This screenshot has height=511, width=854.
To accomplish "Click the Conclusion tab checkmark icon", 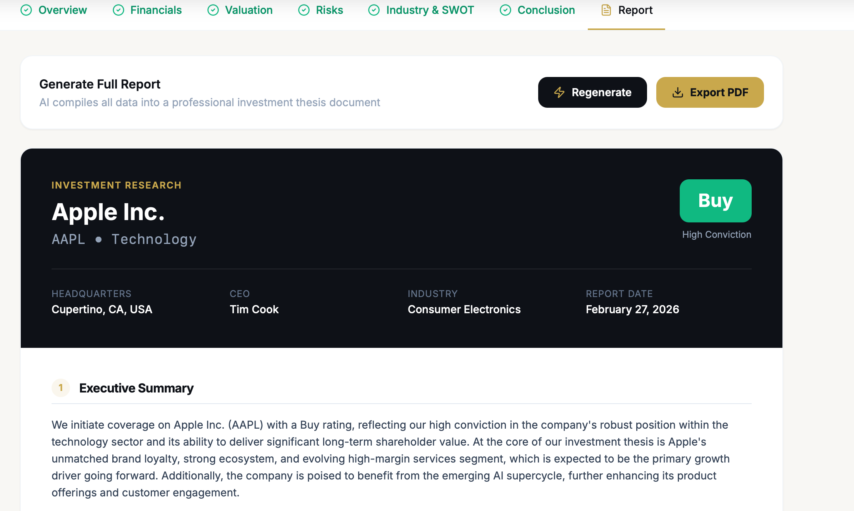I will click(505, 10).
